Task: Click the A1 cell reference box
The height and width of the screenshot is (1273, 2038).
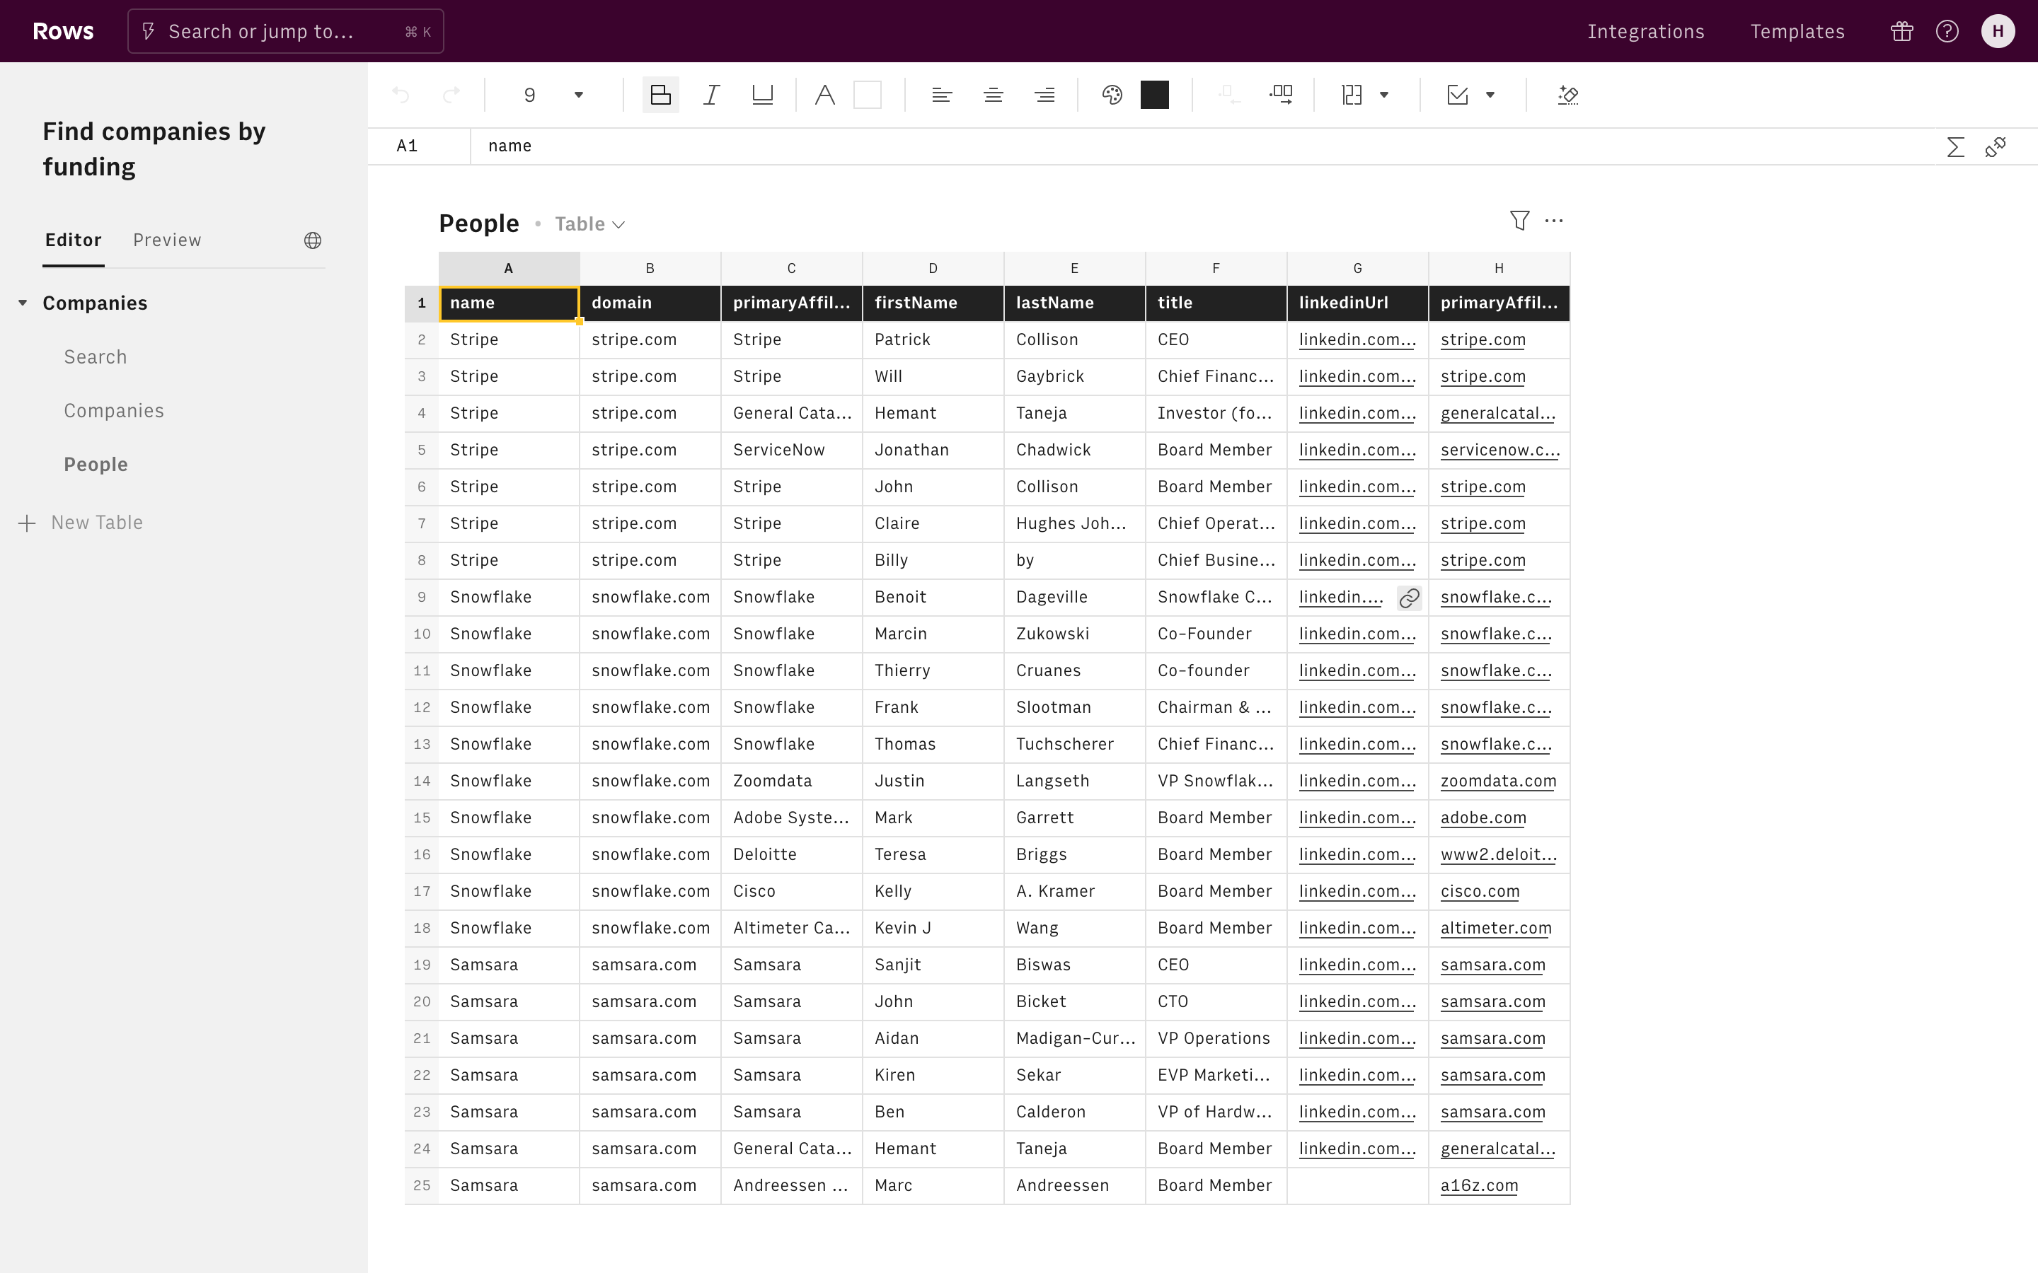Action: (x=418, y=146)
